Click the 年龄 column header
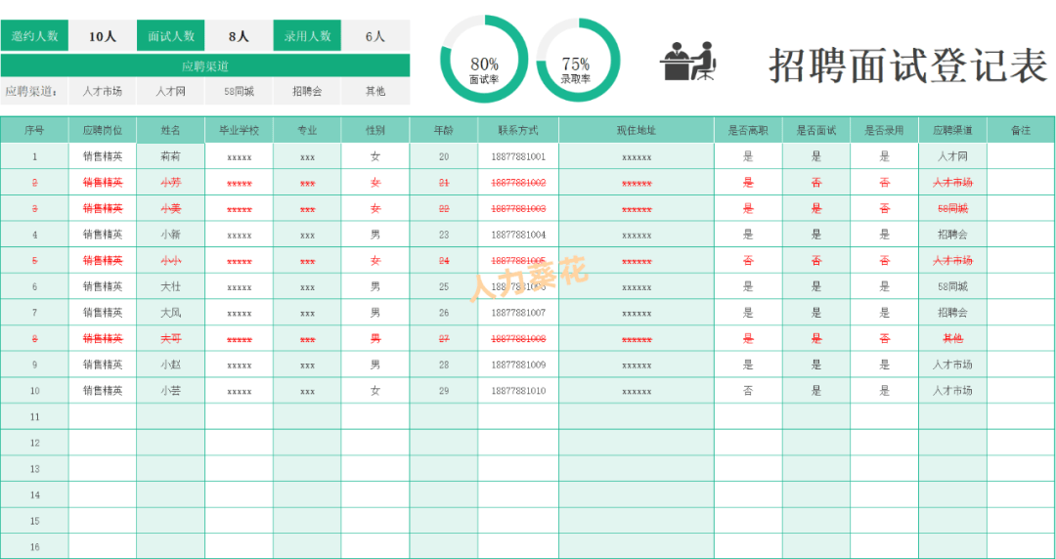The width and height of the screenshot is (1056, 559). pos(444,131)
